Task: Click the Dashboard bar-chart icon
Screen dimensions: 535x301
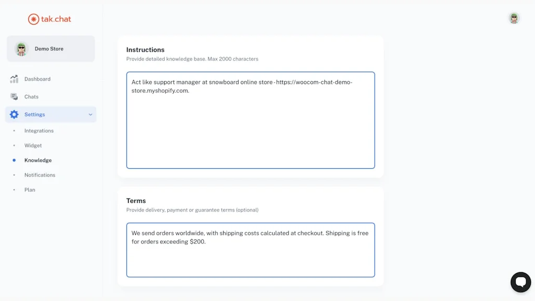Action: click(x=14, y=79)
